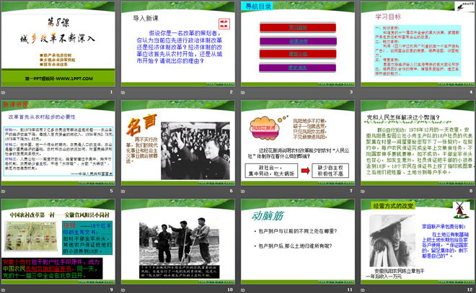Click slide number 2 label
This screenshot has width=476, height=293.
(232, 92)
